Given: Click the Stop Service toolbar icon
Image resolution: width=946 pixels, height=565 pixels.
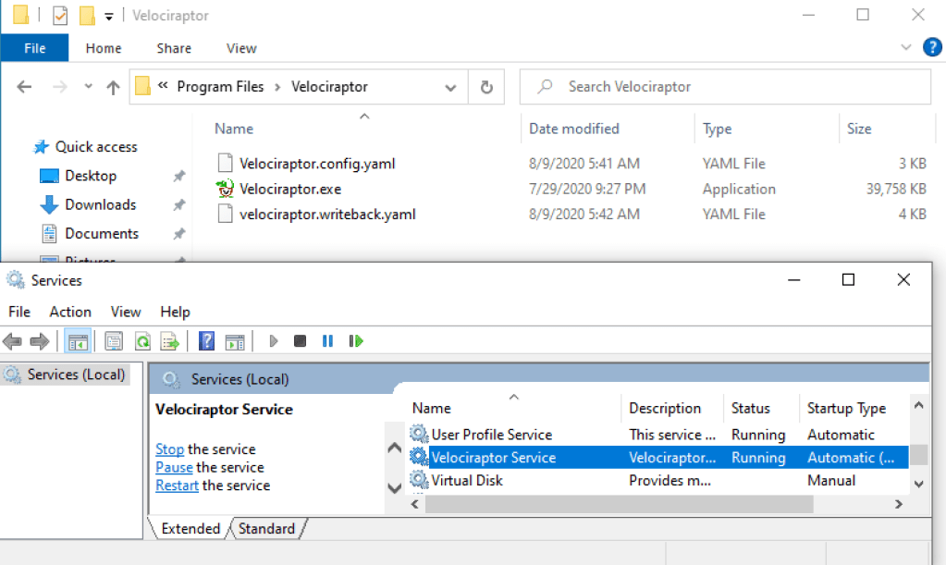Looking at the screenshot, I should pyautogui.click(x=300, y=341).
